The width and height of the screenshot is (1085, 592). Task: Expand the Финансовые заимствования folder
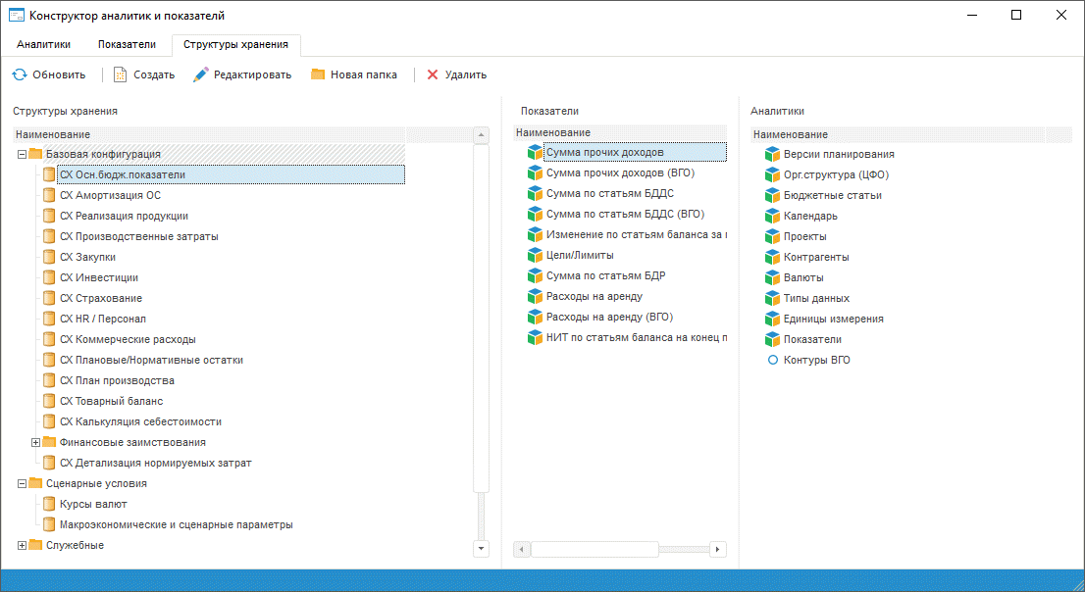[35, 442]
